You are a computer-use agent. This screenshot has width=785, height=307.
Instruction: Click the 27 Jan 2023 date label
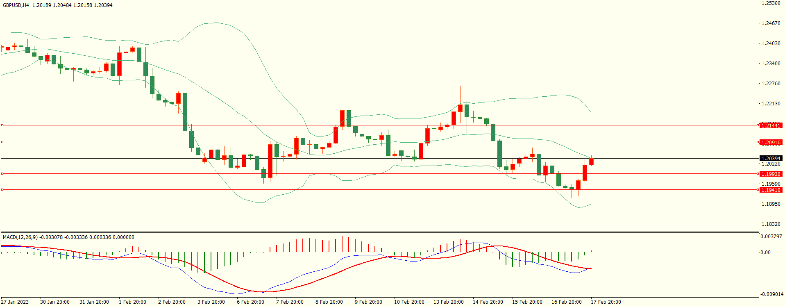pos(15,302)
